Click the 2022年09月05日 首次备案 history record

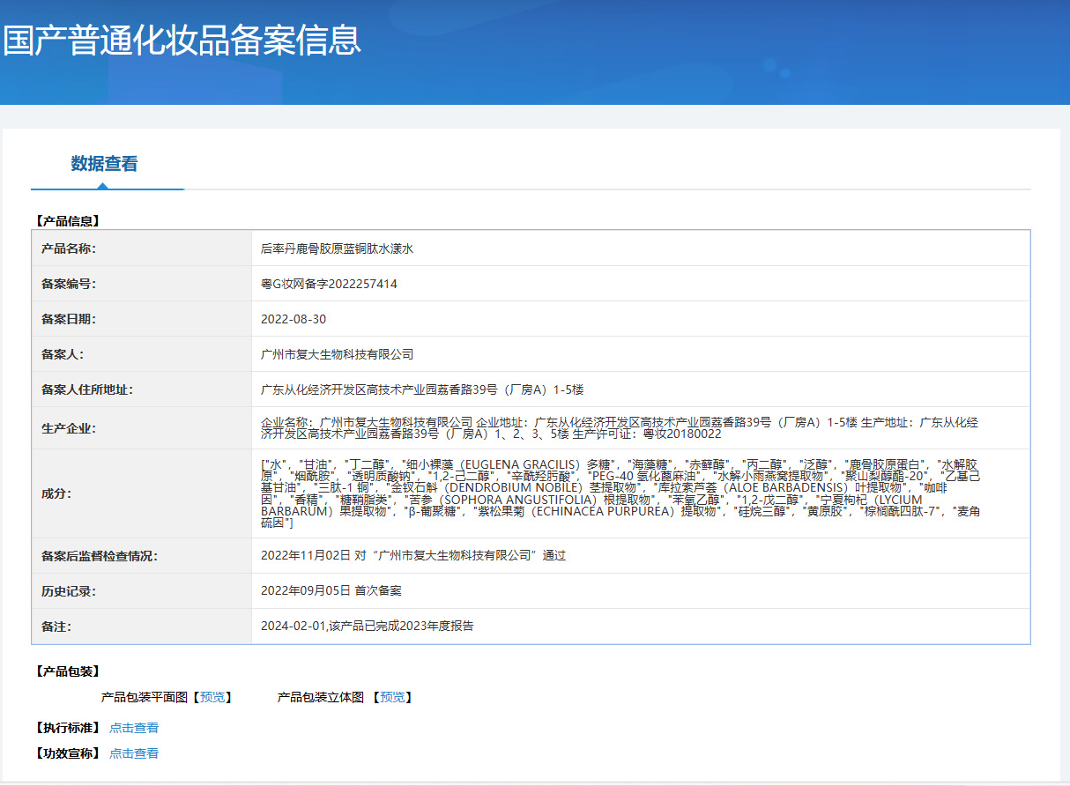point(331,590)
